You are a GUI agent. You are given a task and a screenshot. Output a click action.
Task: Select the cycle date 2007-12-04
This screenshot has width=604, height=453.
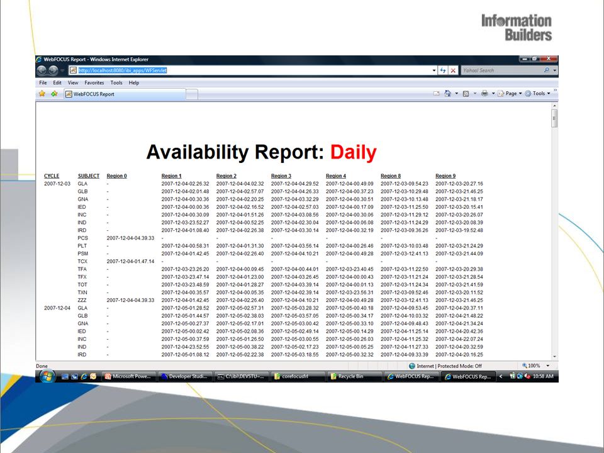[57, 308]
